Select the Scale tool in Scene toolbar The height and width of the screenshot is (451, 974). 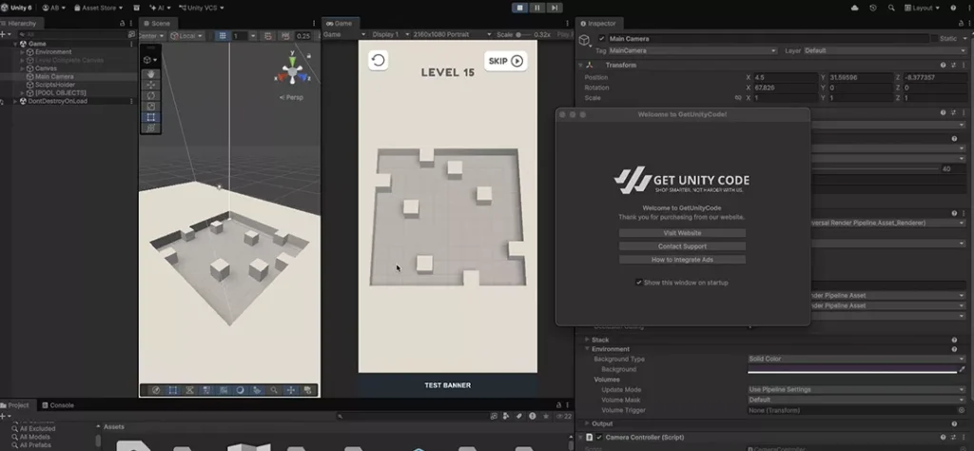(150, 107)
